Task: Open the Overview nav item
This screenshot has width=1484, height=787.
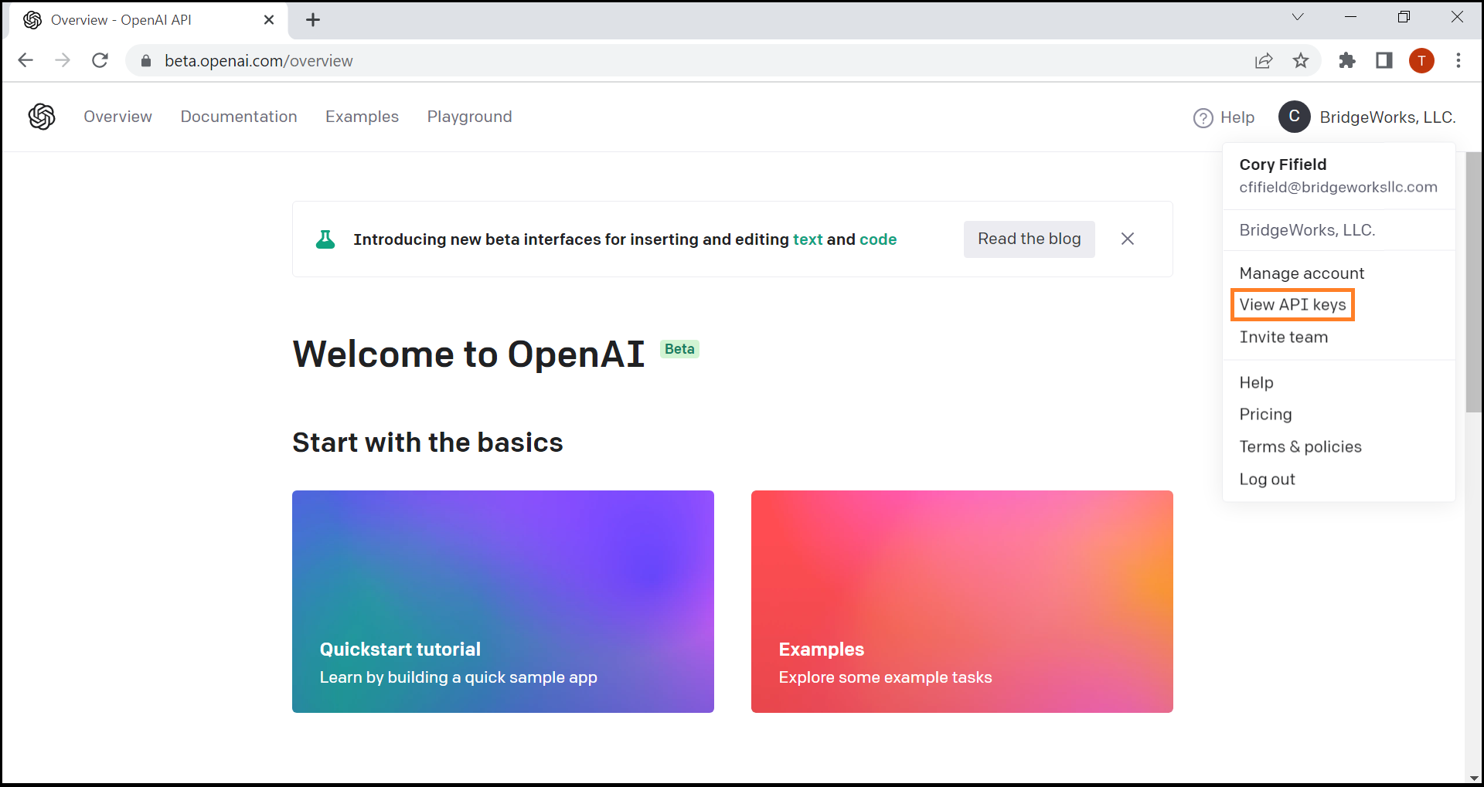Action: [117, 117]
